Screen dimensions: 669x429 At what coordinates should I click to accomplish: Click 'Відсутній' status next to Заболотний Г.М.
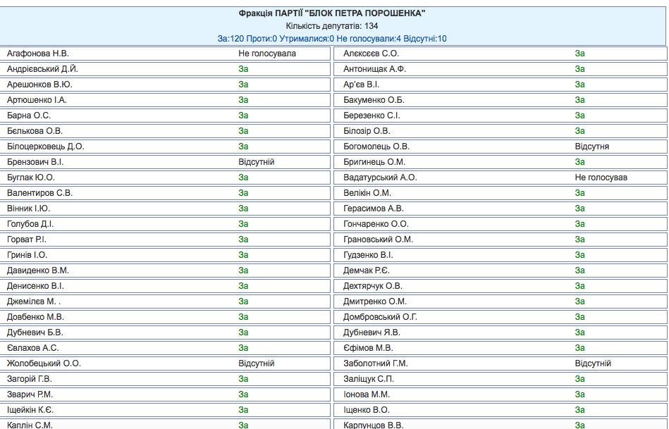coord(593,363)
